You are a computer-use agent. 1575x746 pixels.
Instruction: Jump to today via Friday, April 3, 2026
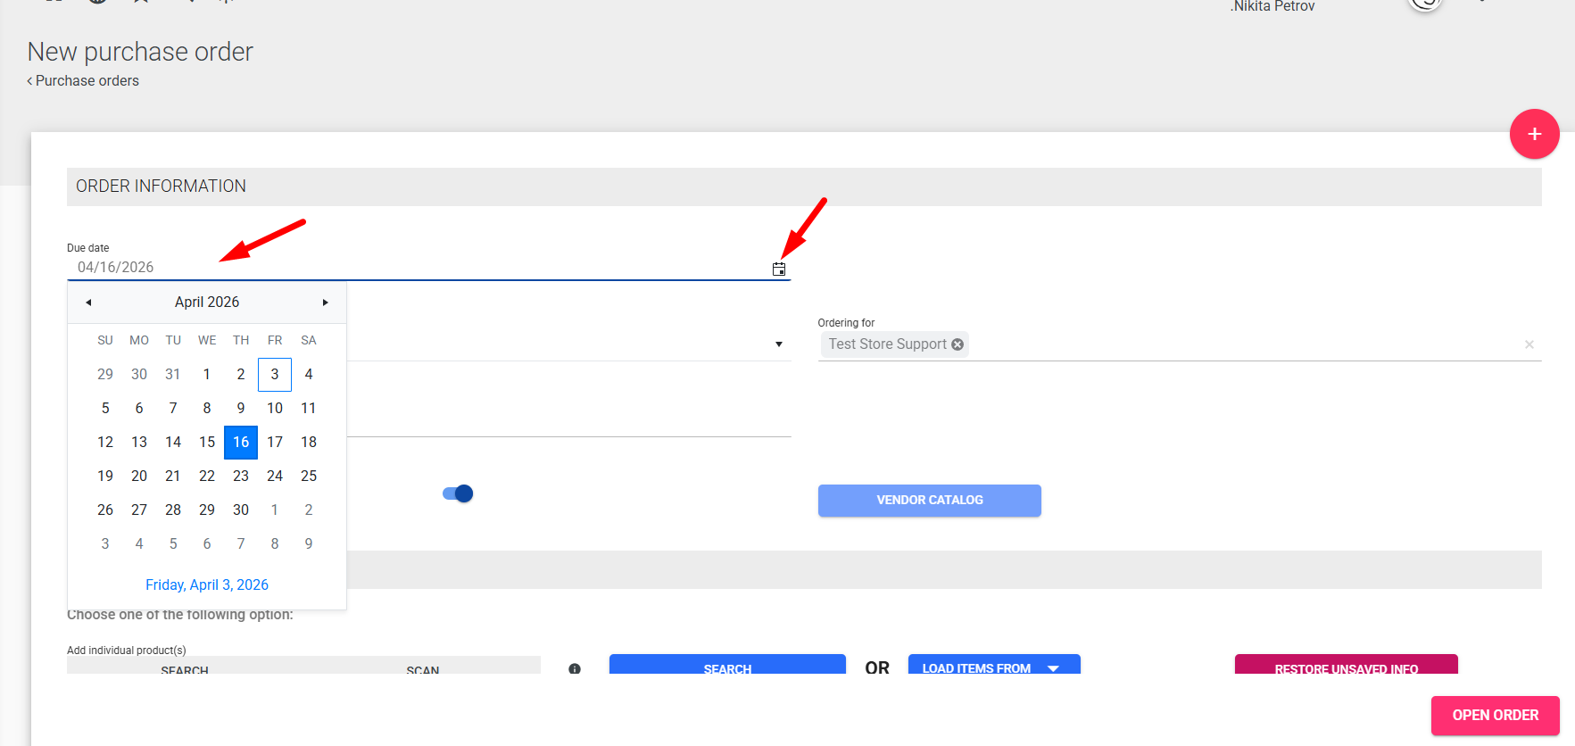pyautogui.click(x=207, y=584)
